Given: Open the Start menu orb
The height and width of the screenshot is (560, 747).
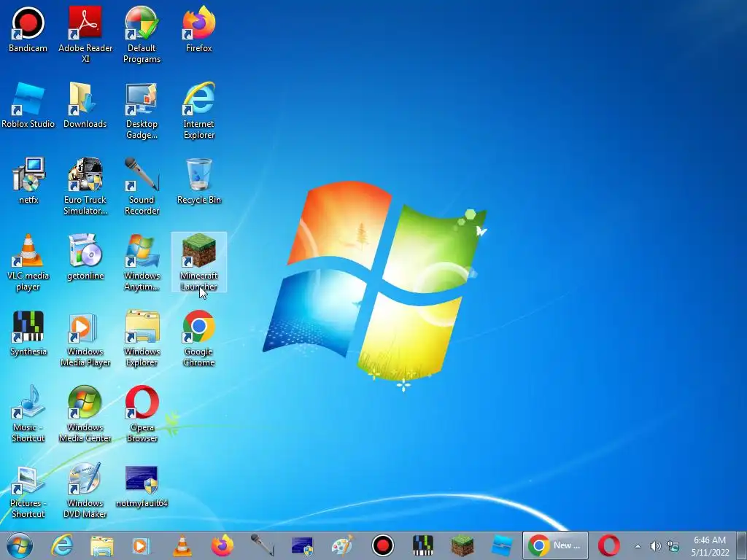Looking at the screenshot, I should point(20,545).
